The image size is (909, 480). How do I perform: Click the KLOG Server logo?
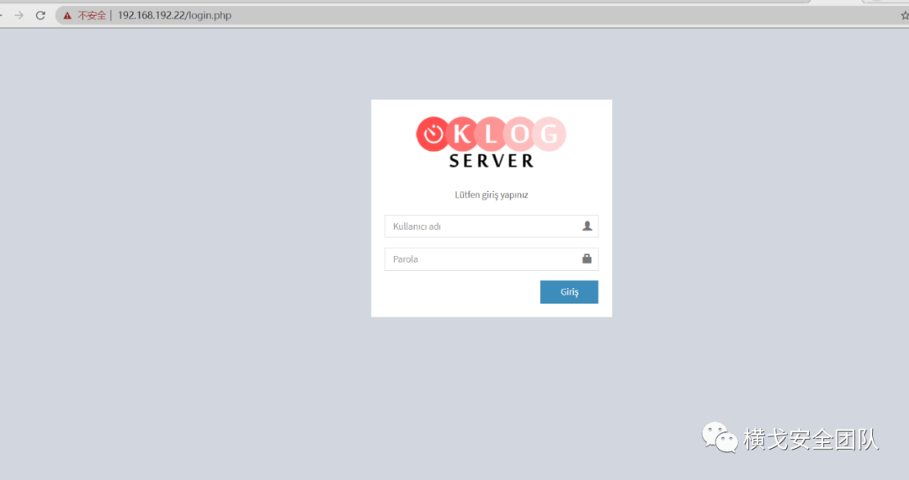(491, 142)
